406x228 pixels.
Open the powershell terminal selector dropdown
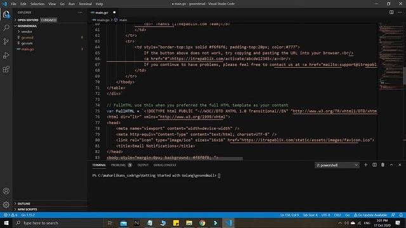pyautogui.click(x=337, y=165)
